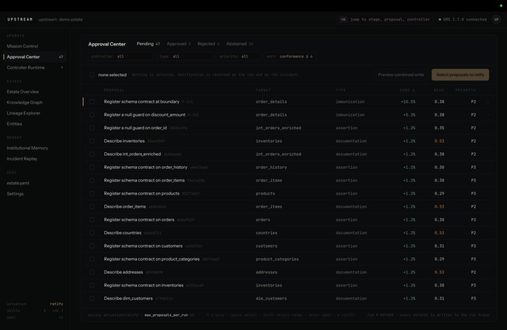Tick checkbox for 'Describe inventories'
The height and width of the screenshot is (330, 507).
92,141
